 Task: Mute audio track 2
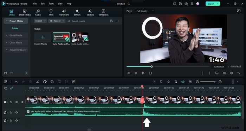(x=17, y=120)
